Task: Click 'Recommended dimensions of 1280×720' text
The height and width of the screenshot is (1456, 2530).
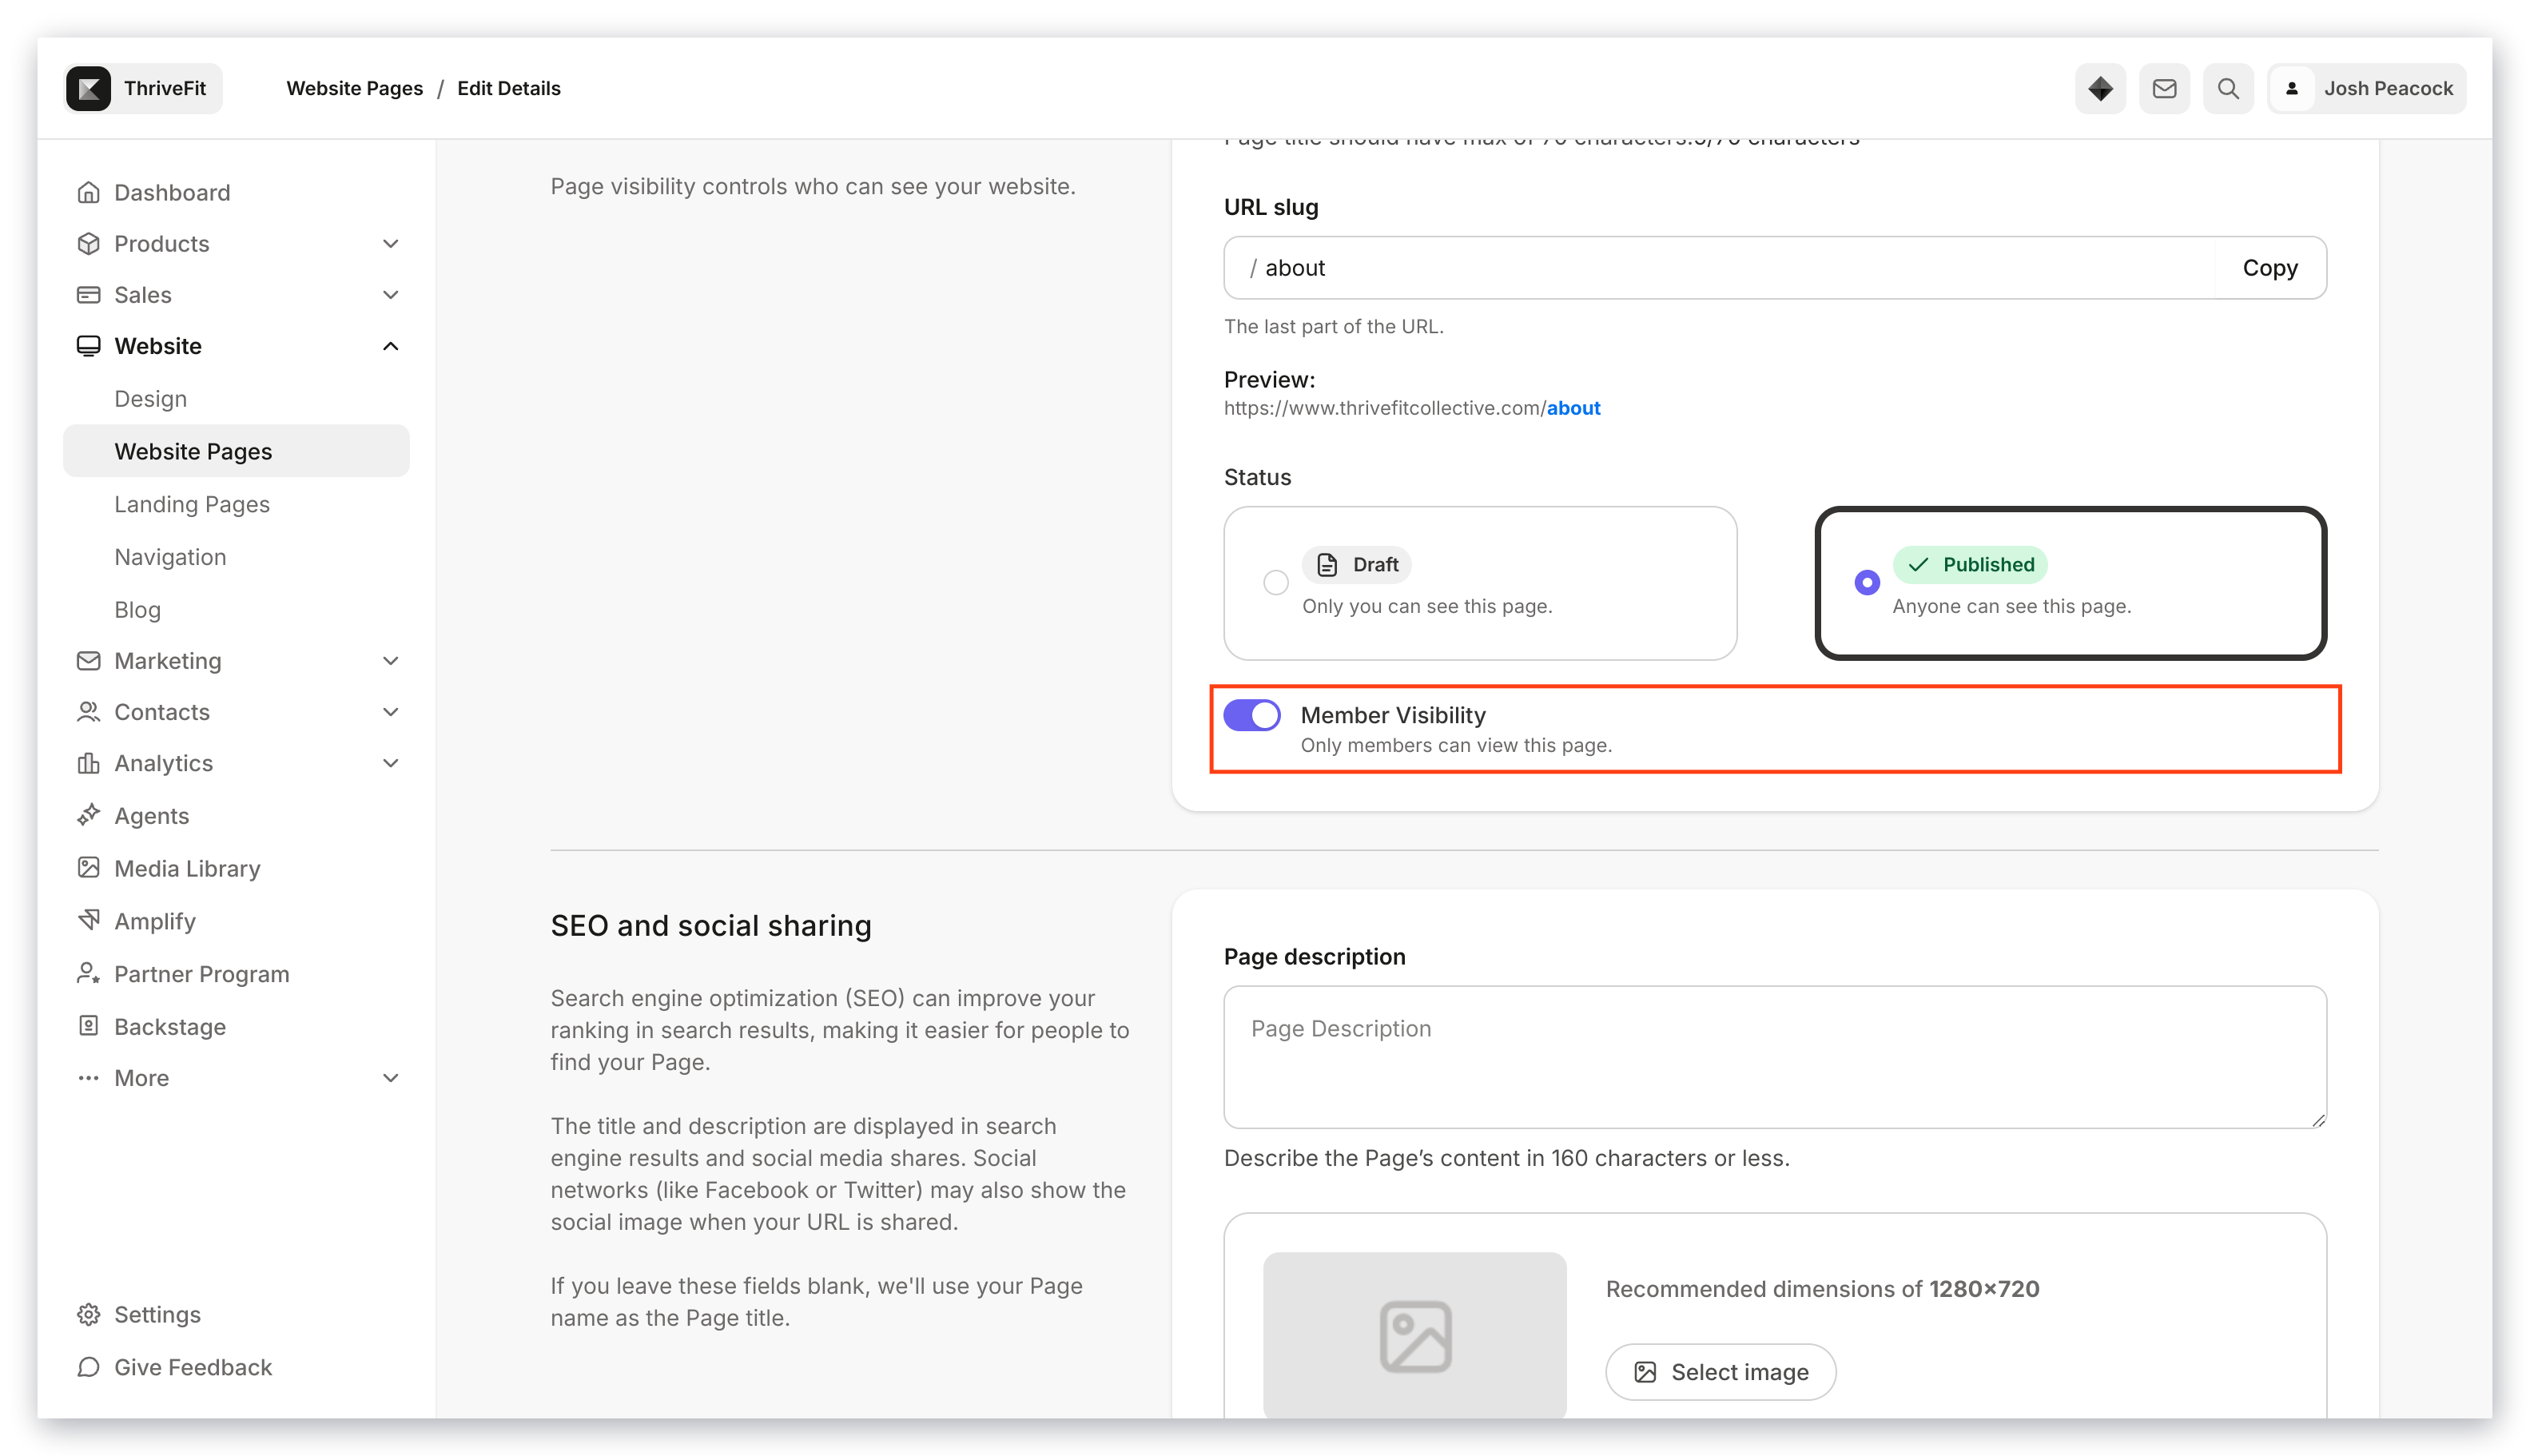Action: (x=1822, y=1288)
